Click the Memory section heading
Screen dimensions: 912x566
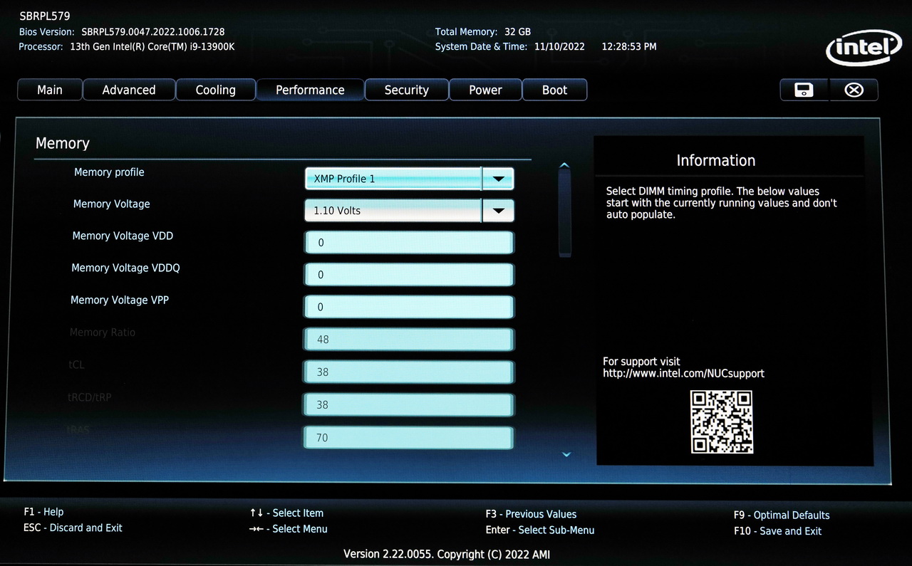63,143
